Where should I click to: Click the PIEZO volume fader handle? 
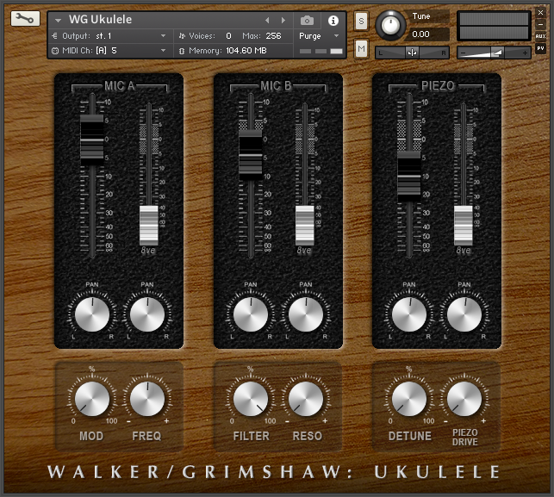(409, 177)
